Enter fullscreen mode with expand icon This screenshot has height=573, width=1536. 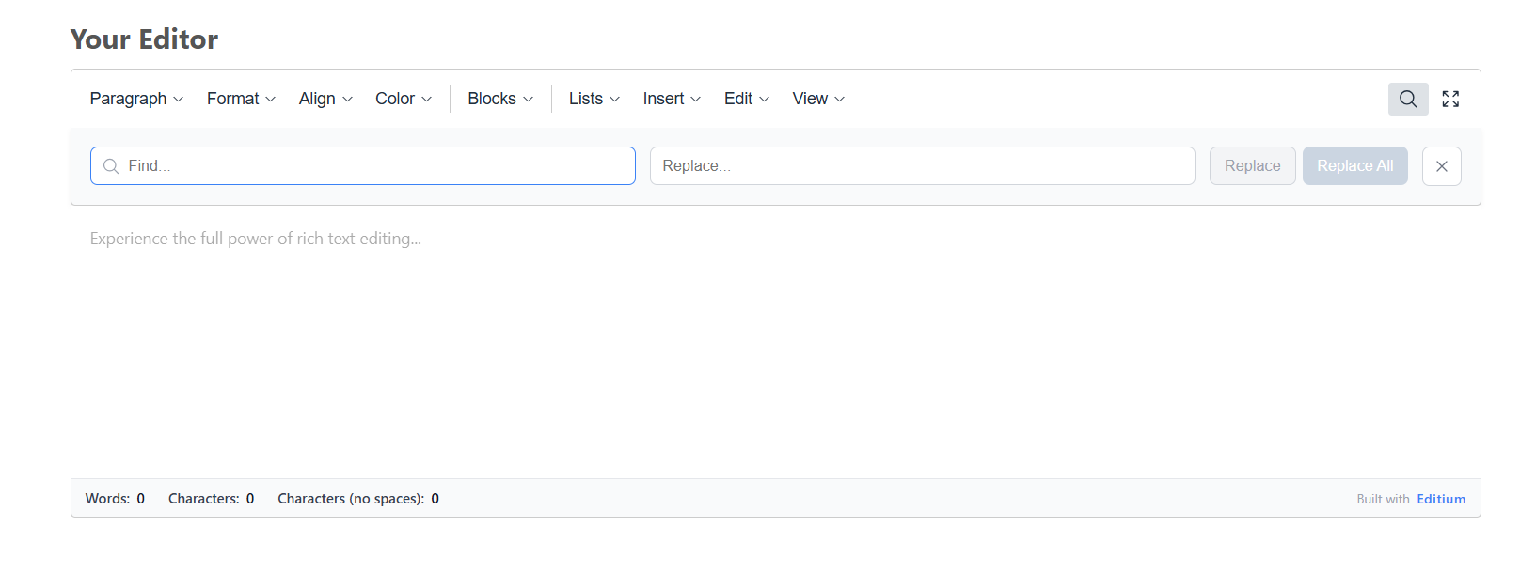(1450, 99)
